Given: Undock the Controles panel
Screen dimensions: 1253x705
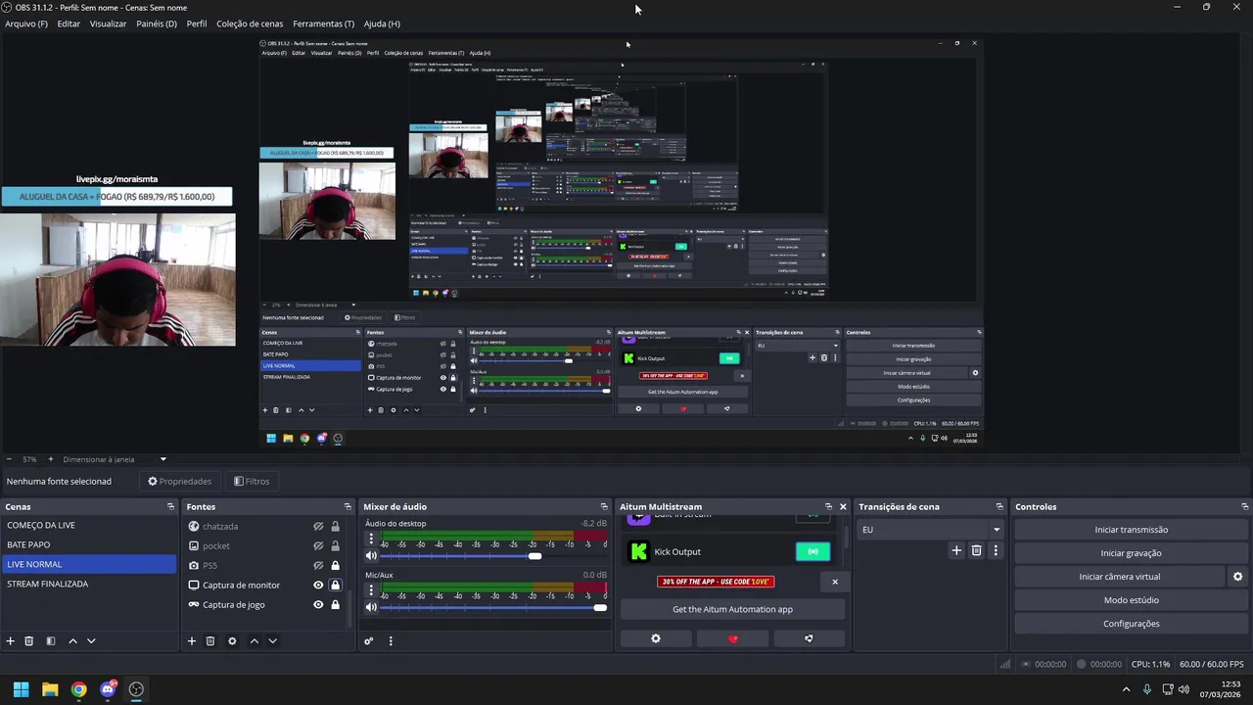Looking at the screenshot, I should pos(1245,507).
